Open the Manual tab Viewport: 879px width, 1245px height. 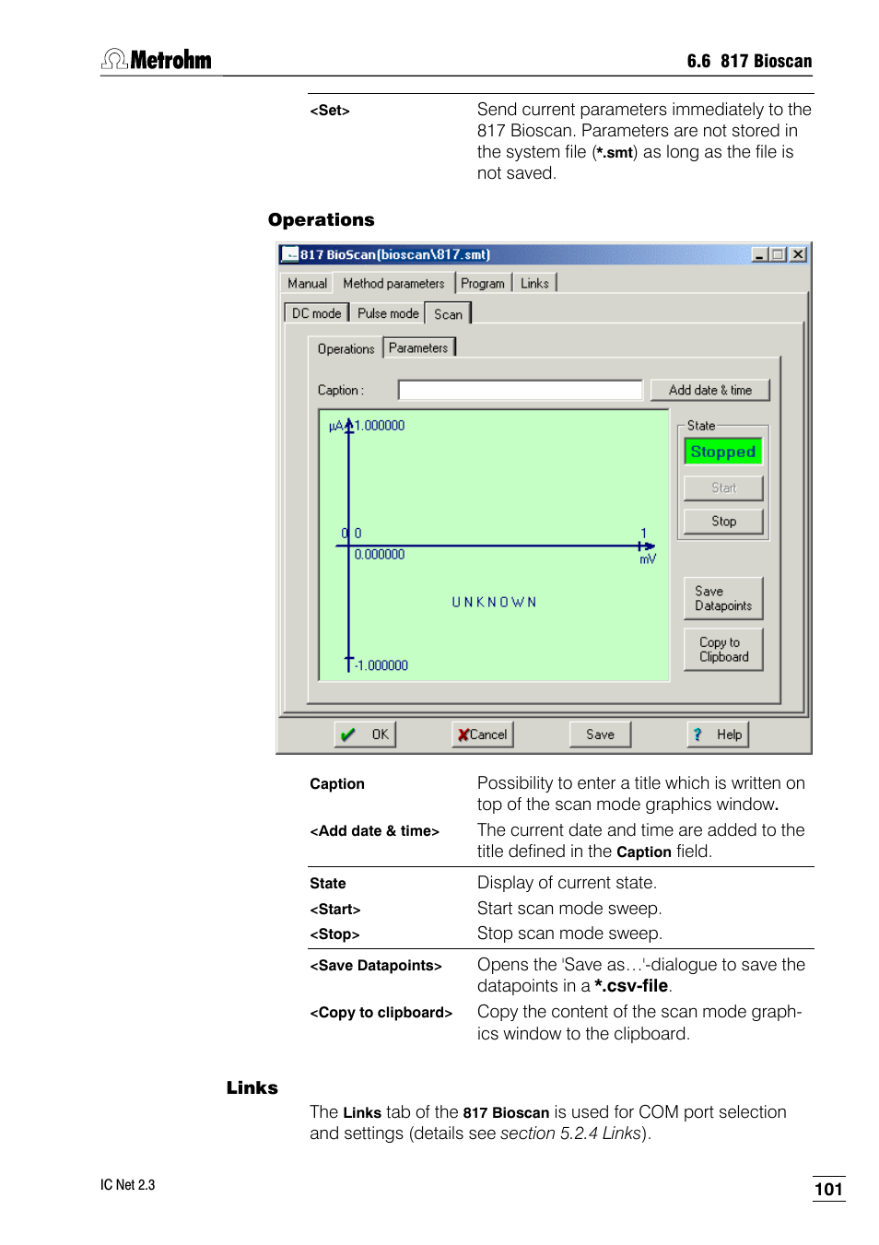click(307, 283)
